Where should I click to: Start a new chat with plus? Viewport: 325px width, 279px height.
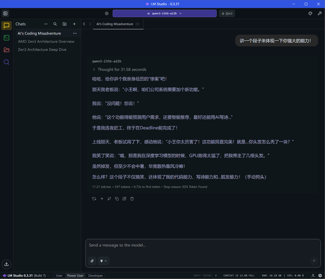tap(74, 24)
